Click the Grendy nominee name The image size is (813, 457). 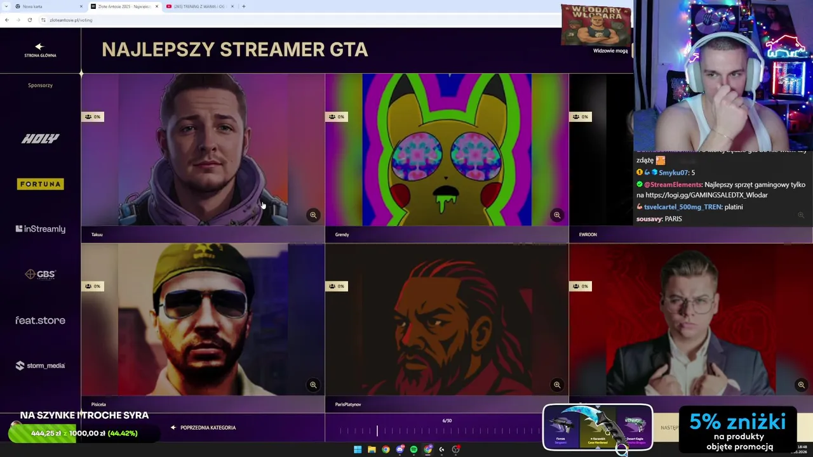(342, 235)
